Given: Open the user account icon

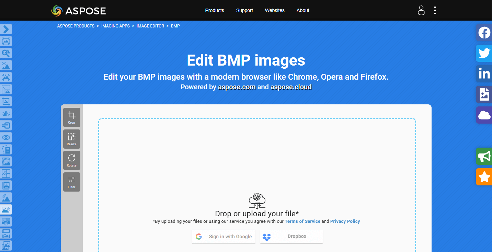Looking at the screenshot, I should point(421,10).
